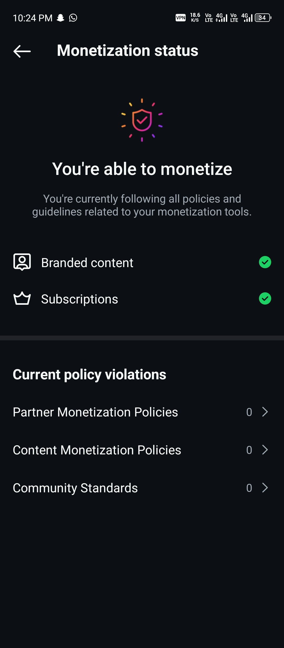284x648 pixels.
Task: Open Partner Monetization Policies
Action: (95, 412)
